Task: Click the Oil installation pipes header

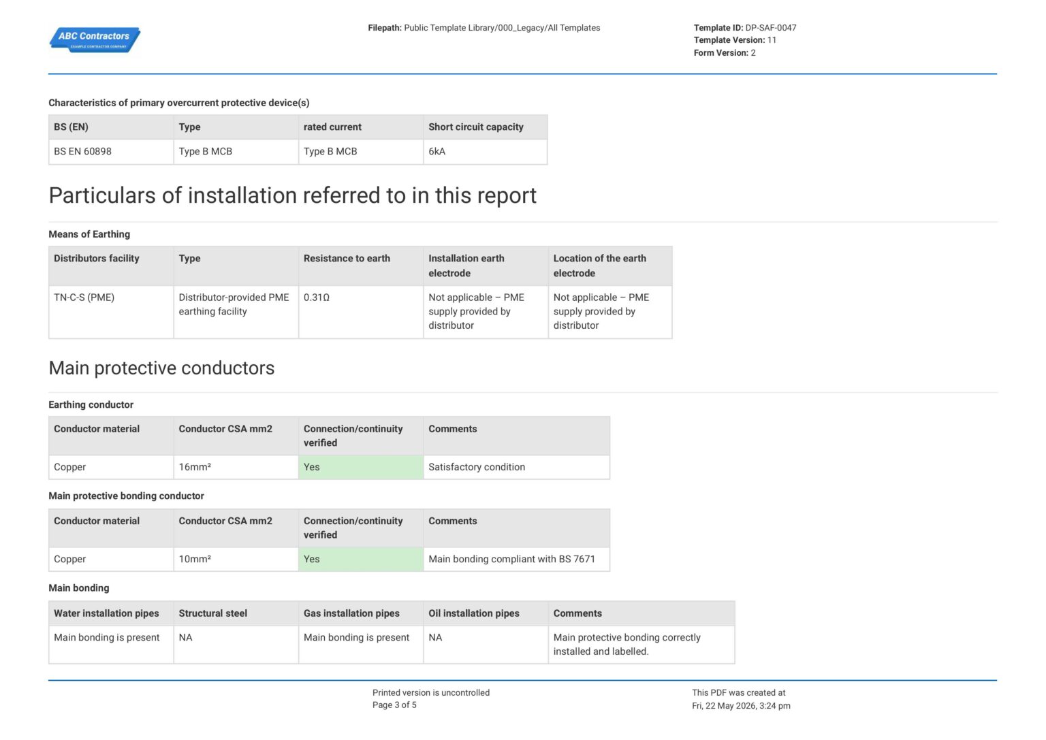Action: (x=485, y=613)
